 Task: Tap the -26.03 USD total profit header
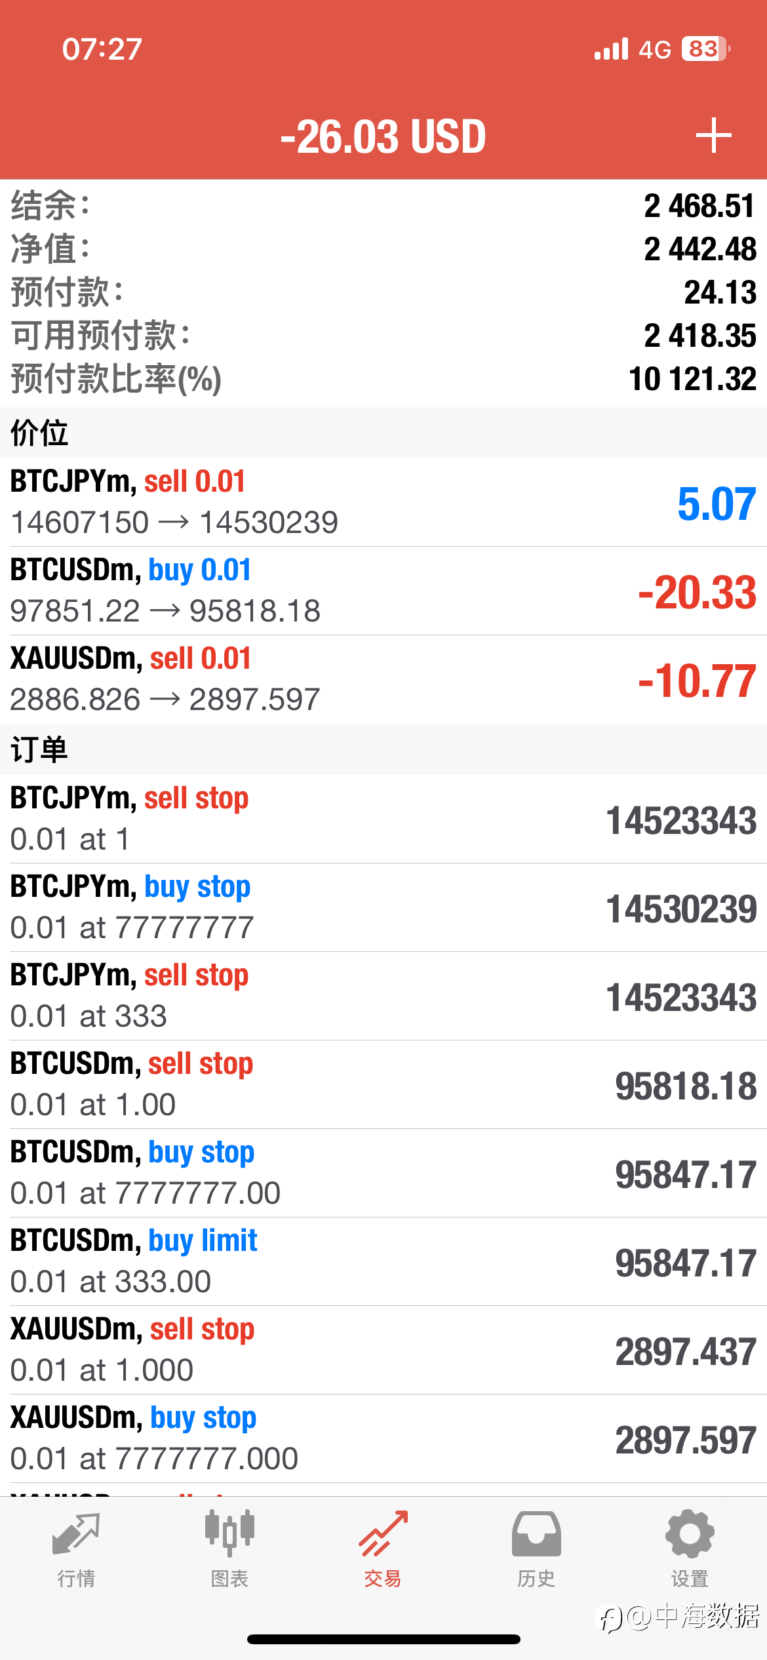tap(383, 136)
